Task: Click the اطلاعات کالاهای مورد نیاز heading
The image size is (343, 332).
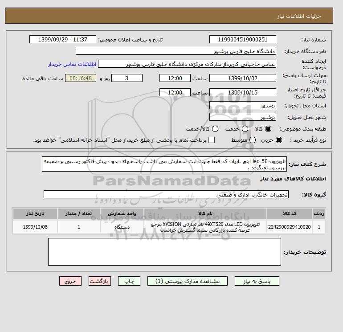Action: coord(293,179)
